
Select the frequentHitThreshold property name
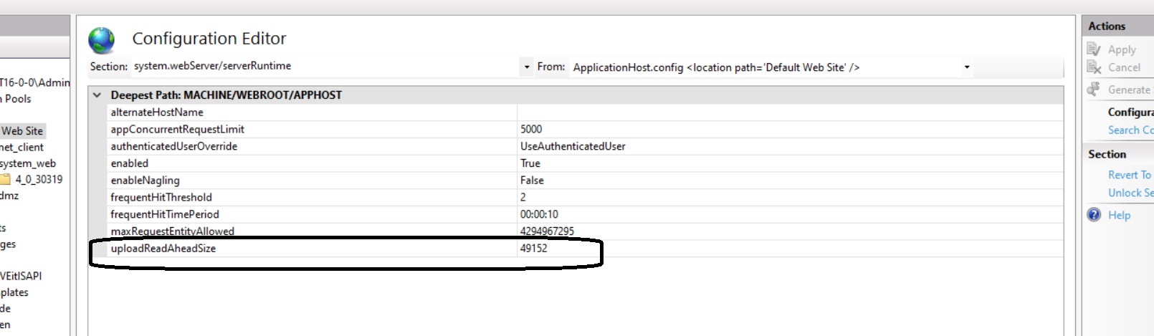pyautogui.click(x=161, y=197)
